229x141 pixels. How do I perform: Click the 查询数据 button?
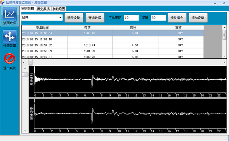(95, 18)
